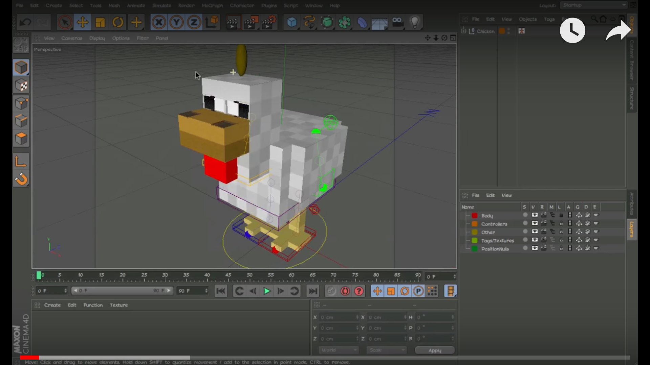
Task: Click the Undo arrow icon
Action: (25, 23)
